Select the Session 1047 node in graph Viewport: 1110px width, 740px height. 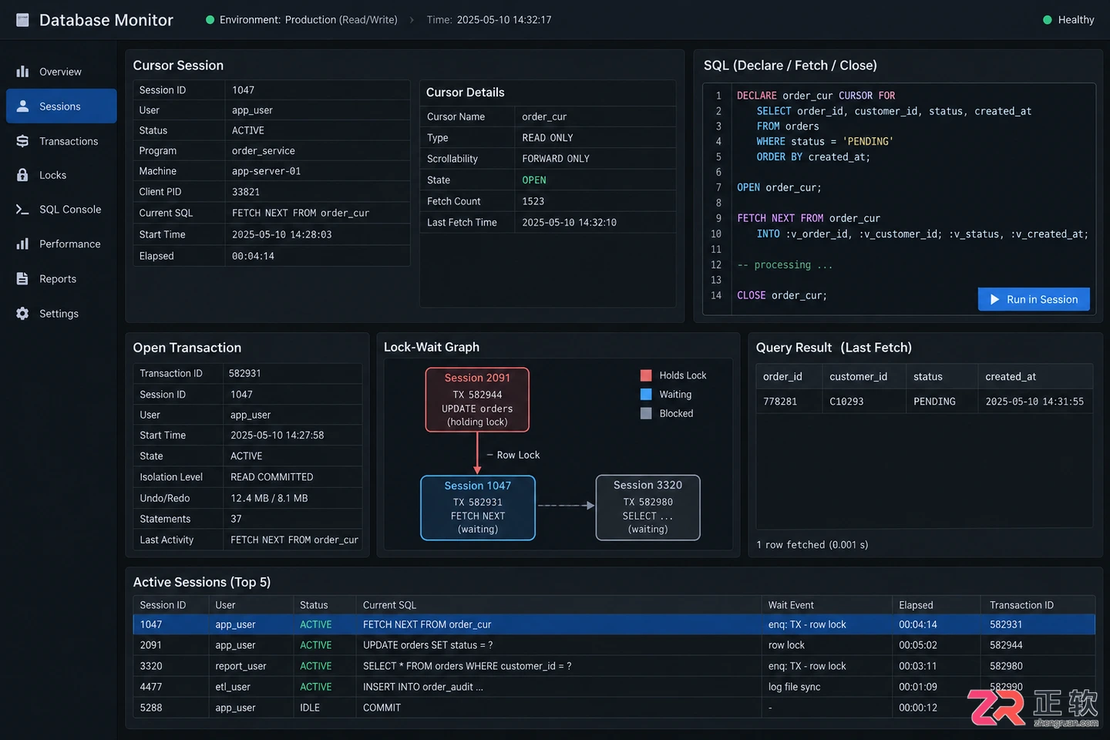(478, 507)
